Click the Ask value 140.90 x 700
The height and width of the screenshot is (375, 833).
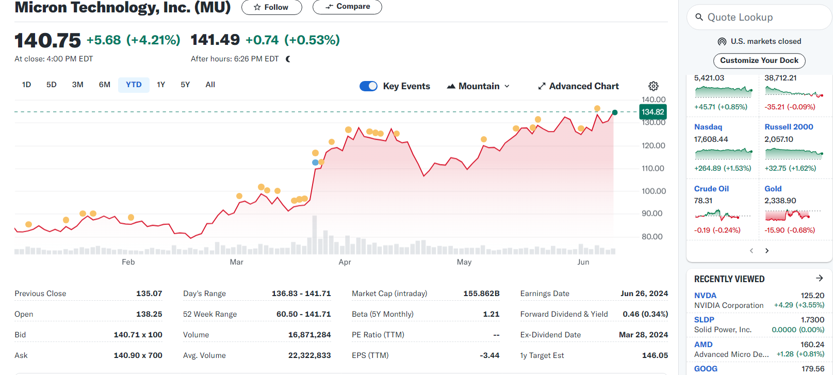(138, 355)
